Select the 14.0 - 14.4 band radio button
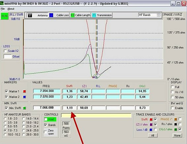 [23, 119]
